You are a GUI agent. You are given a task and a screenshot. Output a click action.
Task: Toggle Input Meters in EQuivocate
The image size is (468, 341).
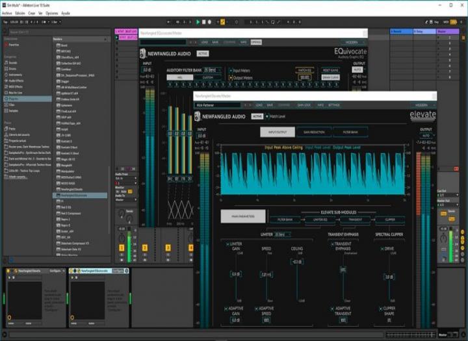pos(230,71)
